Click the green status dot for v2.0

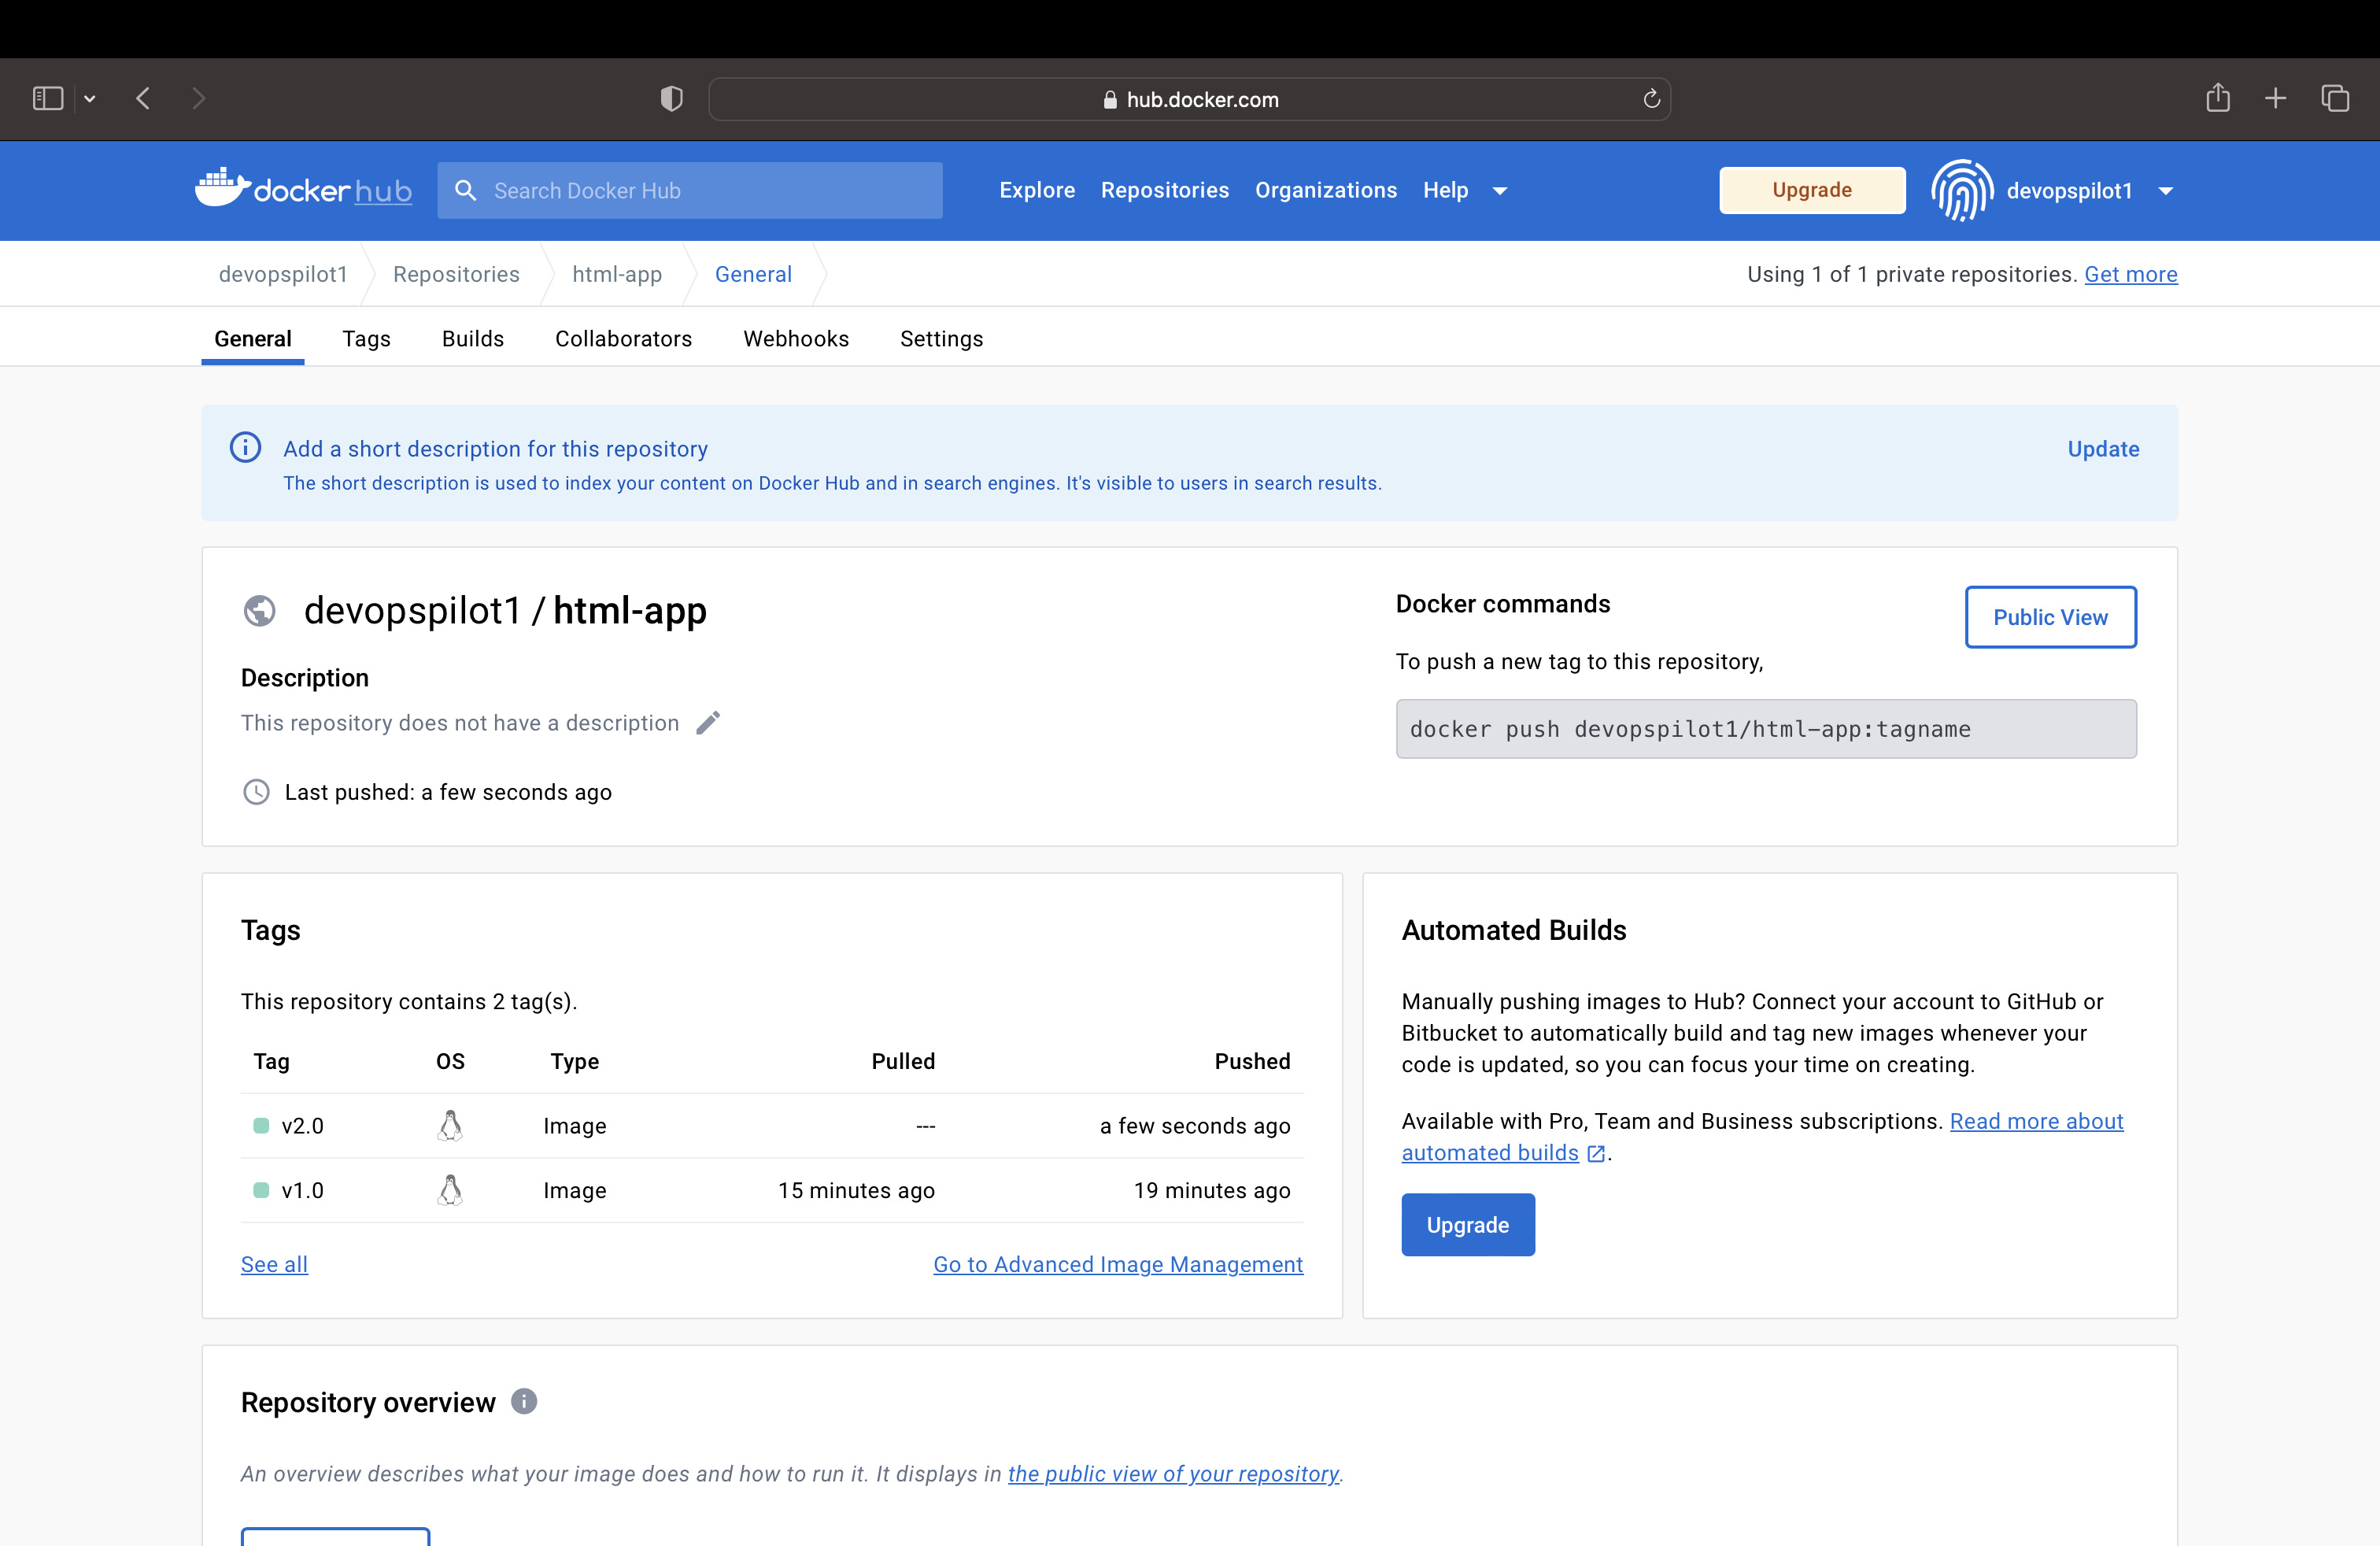pos(261,1125)
